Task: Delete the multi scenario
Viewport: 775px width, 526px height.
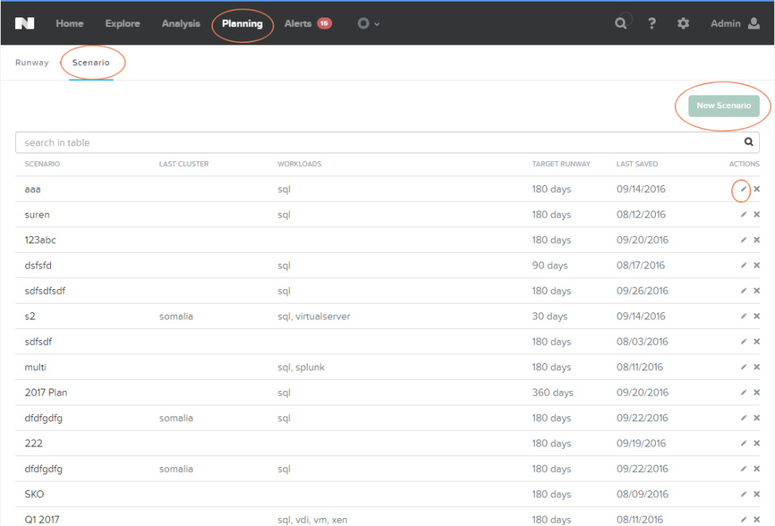Action: [x=757, y=367]
